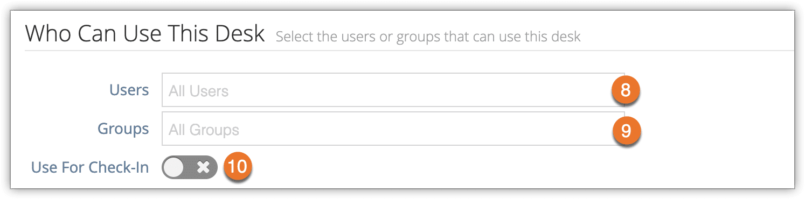Open the Users selection combo box
Screen dimensions: 805x199
[x=393, y=90]
